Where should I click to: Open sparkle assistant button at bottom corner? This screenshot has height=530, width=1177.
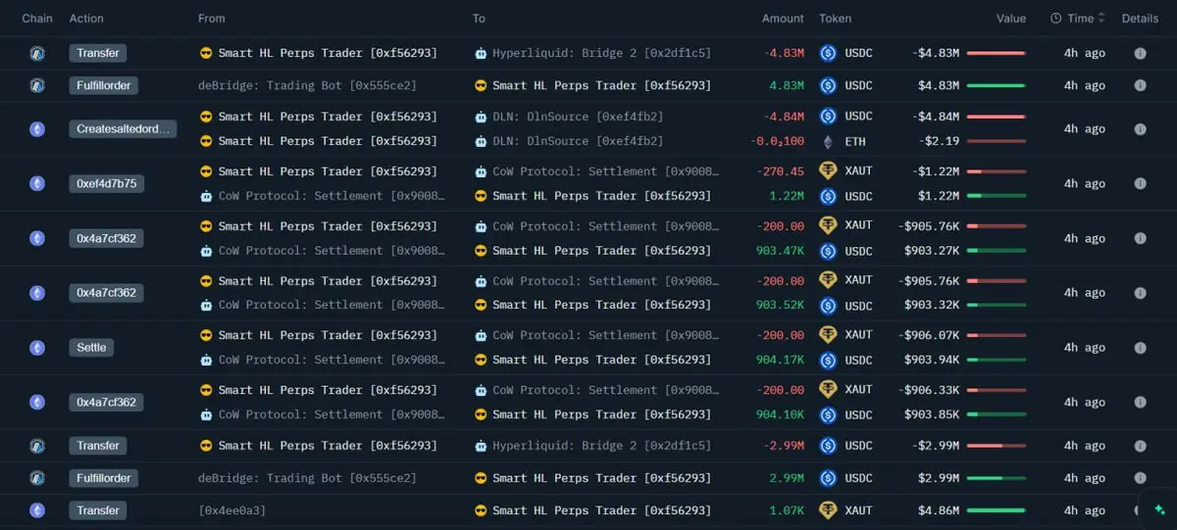[x=1160, y=510]
